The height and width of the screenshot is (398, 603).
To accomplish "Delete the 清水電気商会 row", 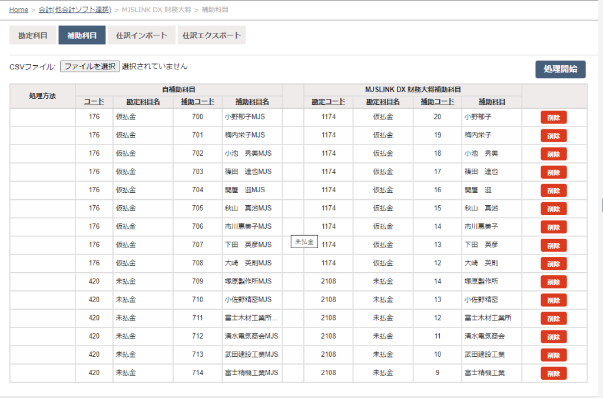I will (554, 337).
